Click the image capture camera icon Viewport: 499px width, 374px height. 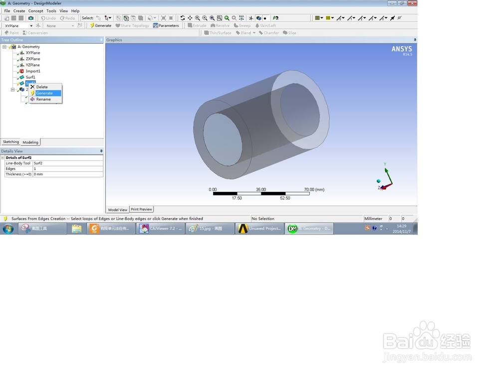pyautogui.click(x=31, y=18)
